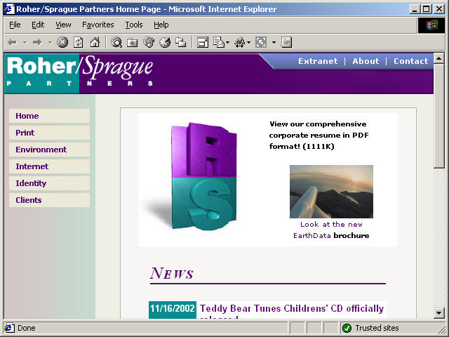Image resolution: width=449 pixels, height=337 pixels.
Task: Click the Discuss document toolbar icon
Action: pos(286,42)
